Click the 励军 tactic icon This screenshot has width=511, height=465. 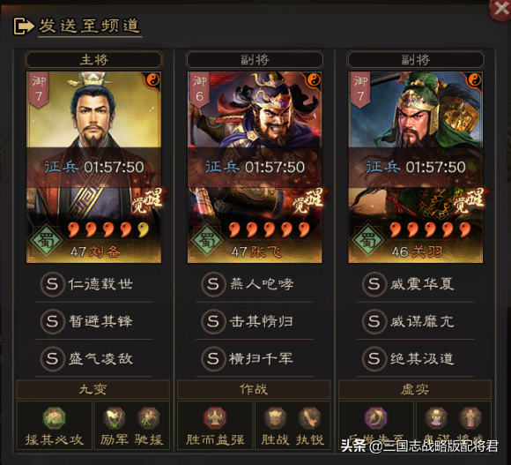pos(114,417)
